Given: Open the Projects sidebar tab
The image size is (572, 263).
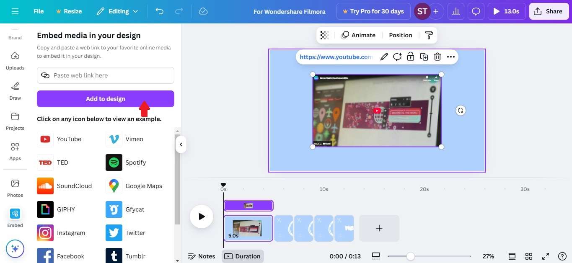Looking at the screenshot, I should (x=15, y=121).
